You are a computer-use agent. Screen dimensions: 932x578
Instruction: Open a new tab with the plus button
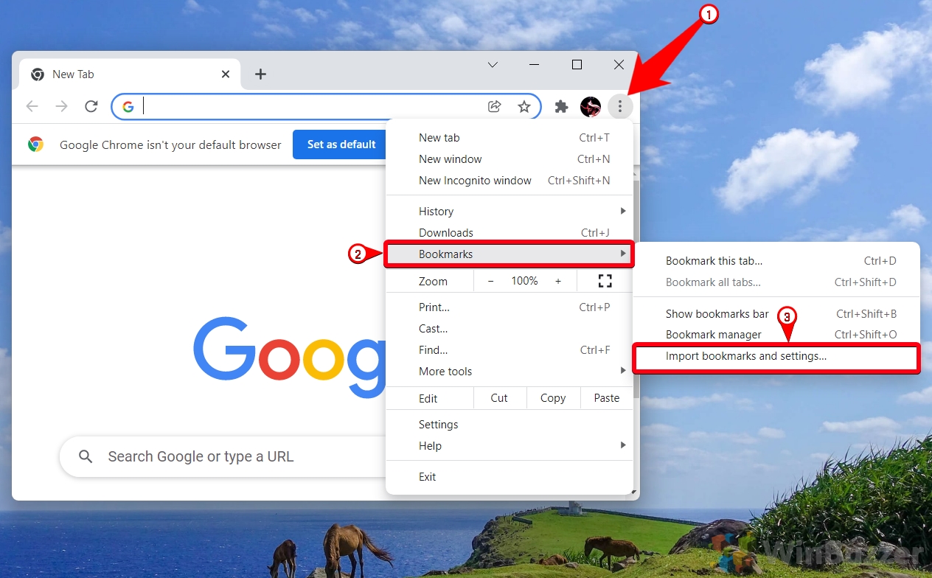pyautogui.click(x=260, y=74)
